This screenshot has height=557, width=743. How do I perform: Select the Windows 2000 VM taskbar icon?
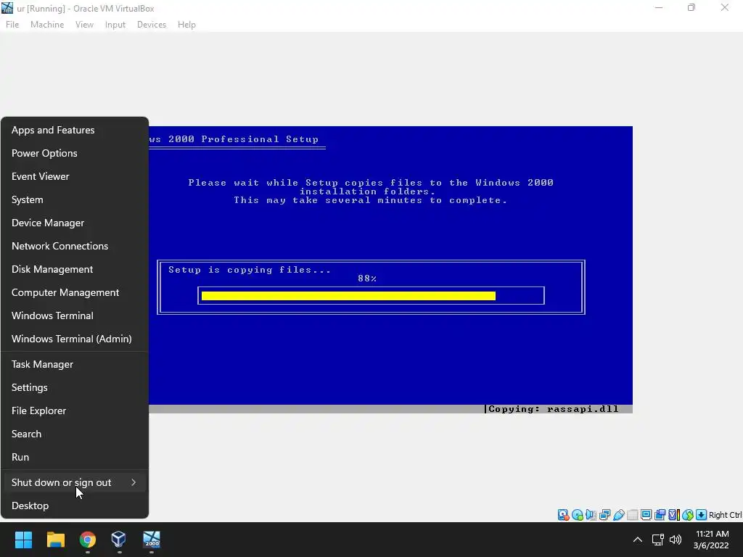152,540
